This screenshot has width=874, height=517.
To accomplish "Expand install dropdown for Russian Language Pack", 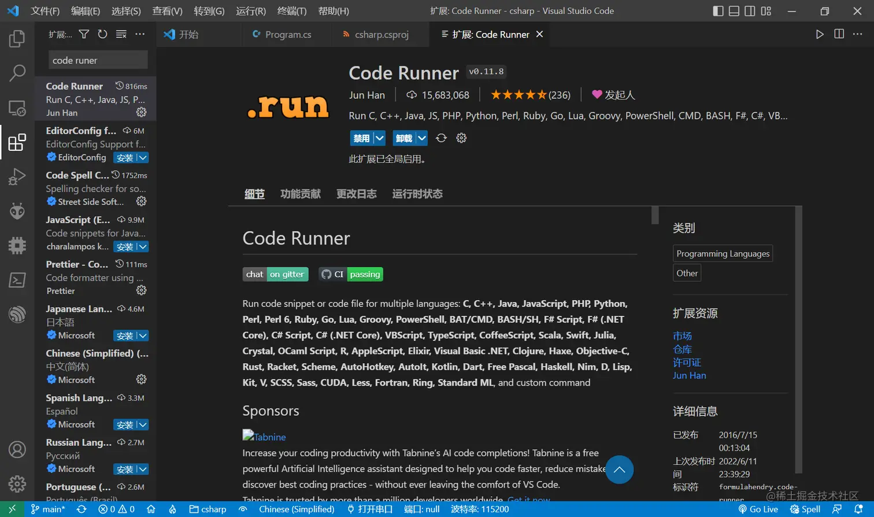I will coord(143,469).
